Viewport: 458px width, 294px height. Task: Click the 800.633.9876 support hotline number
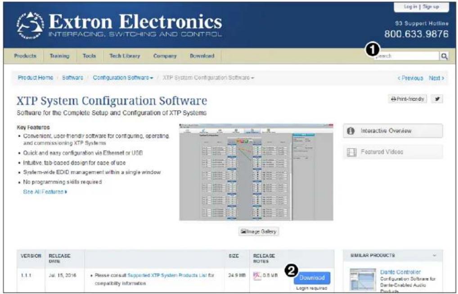click(416, 34)
